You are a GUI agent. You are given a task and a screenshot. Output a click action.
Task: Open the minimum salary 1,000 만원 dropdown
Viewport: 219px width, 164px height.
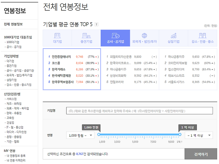point(80,135)
